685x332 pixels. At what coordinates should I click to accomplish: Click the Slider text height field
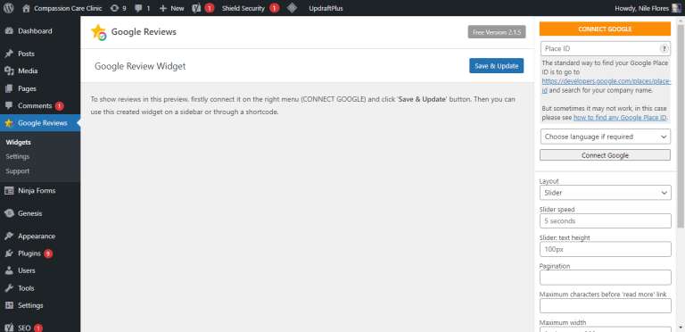click(x=605, y=249)
